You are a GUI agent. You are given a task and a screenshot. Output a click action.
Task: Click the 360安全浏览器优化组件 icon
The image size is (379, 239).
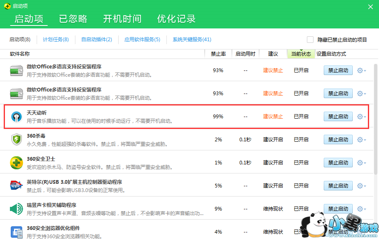16,231
